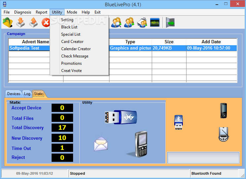Click the New Discovery value 10
Screen dimensions: 246x179
click(62, 138)
